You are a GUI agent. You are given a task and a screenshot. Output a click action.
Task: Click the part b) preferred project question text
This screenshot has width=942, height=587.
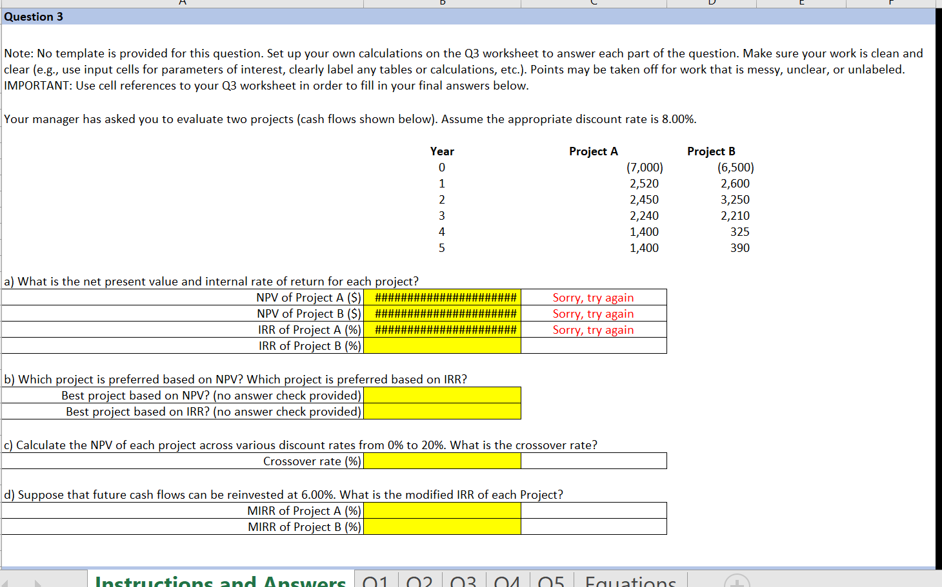point(235,380)
